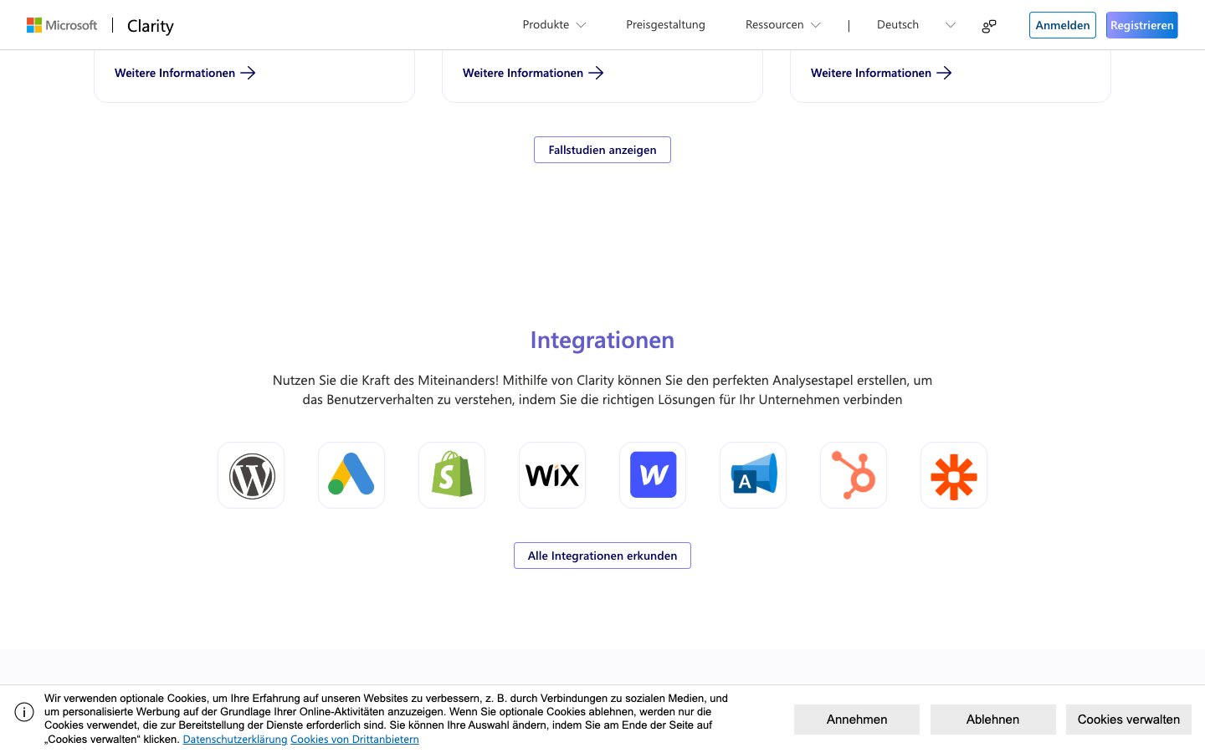The image size is (1205, 753).
Task: Select the Webflow integration icon
Action: (x=653, y=475)
